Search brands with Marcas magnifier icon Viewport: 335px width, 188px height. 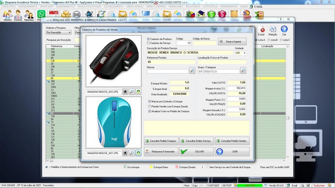click(x=192, y=71)
